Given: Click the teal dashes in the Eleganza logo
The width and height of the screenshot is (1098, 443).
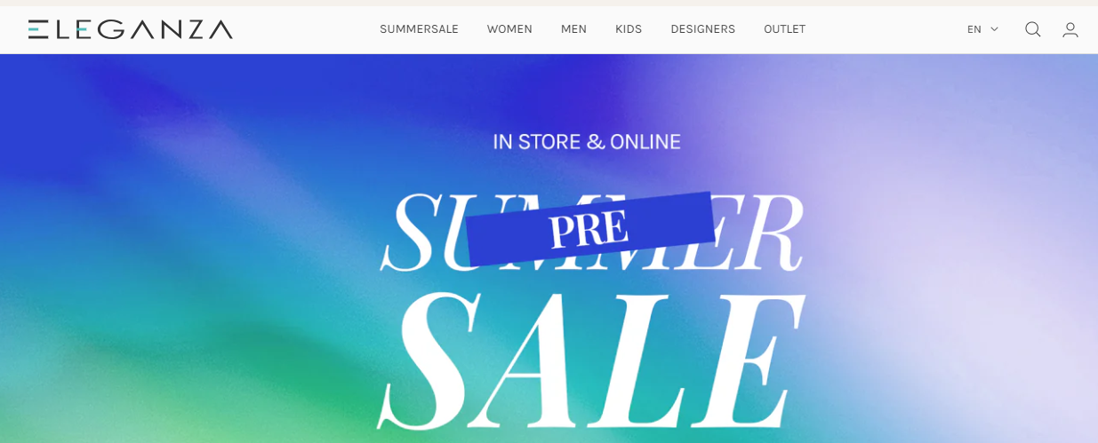Looking at the screenshot, I should (x=36, y=29).
